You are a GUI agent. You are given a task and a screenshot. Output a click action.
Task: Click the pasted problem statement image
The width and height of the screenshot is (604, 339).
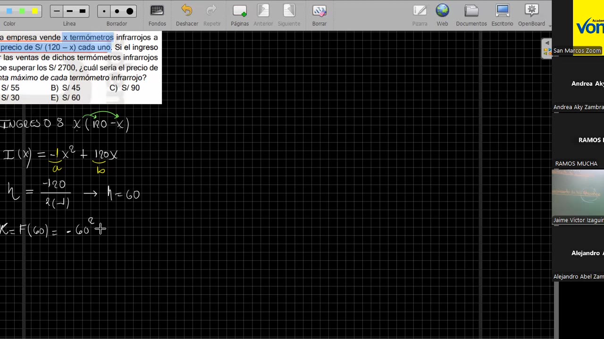click(x=81, y=67)
